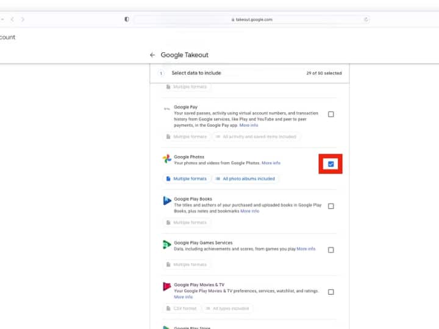Click the step 1 circle icon
Screen dimensions: 439x329
pyautogui.click(x=161, y=73)
